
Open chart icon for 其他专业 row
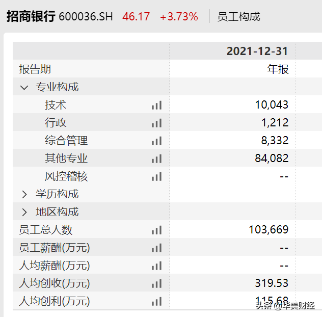click(157, 159)
